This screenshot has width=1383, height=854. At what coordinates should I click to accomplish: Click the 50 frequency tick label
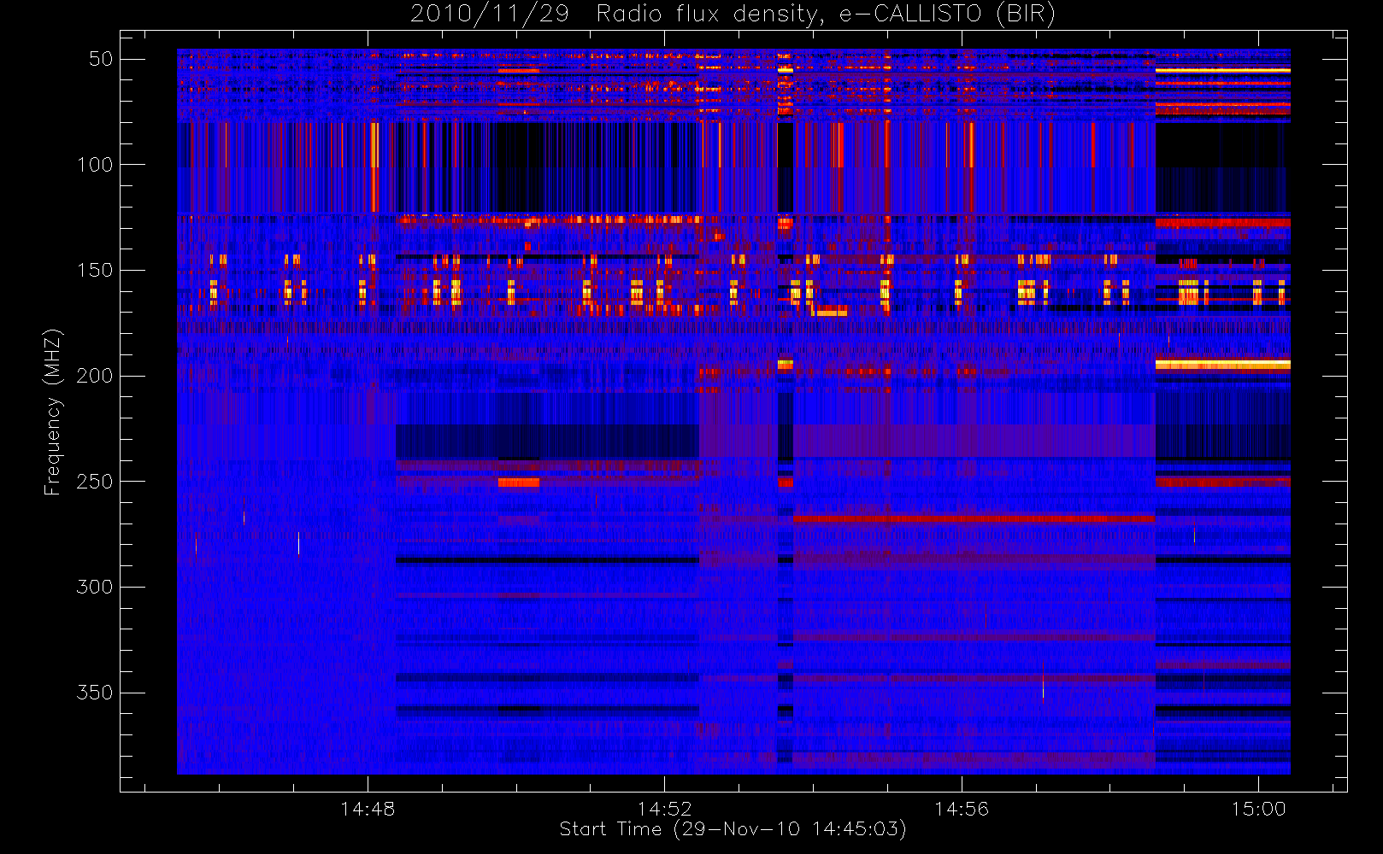pos(101,59)
